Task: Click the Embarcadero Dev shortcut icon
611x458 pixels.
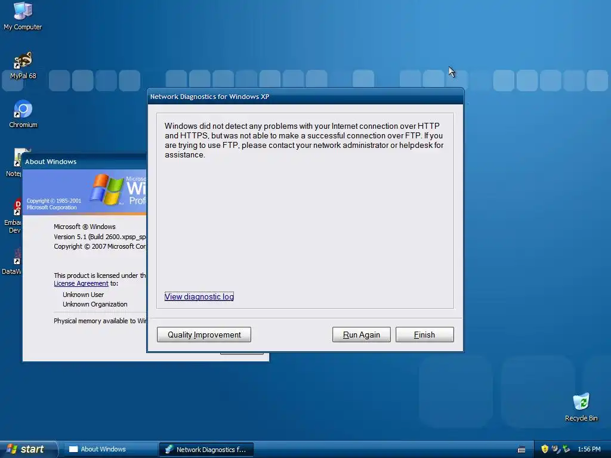Action: (17, 207)
